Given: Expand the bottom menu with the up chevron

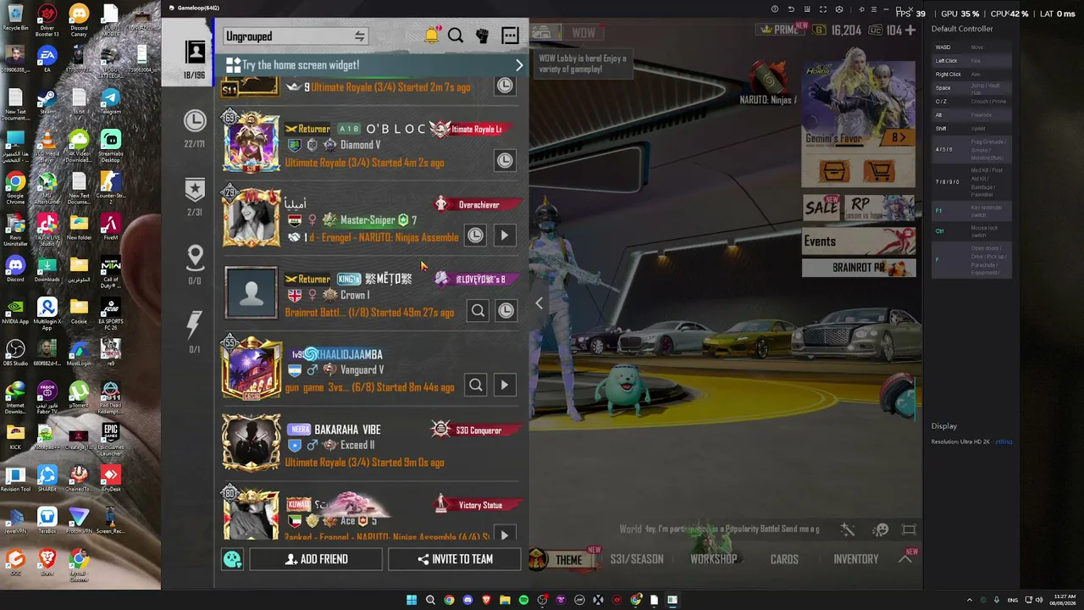Looking at the screenshot, I should click(905, 558).
